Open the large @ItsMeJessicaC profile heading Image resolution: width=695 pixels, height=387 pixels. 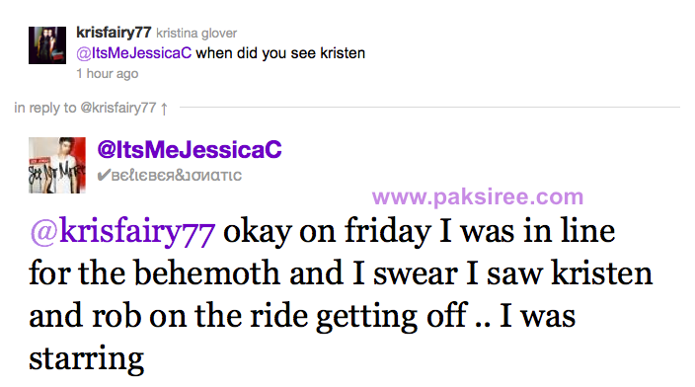(x=190, y=149)
